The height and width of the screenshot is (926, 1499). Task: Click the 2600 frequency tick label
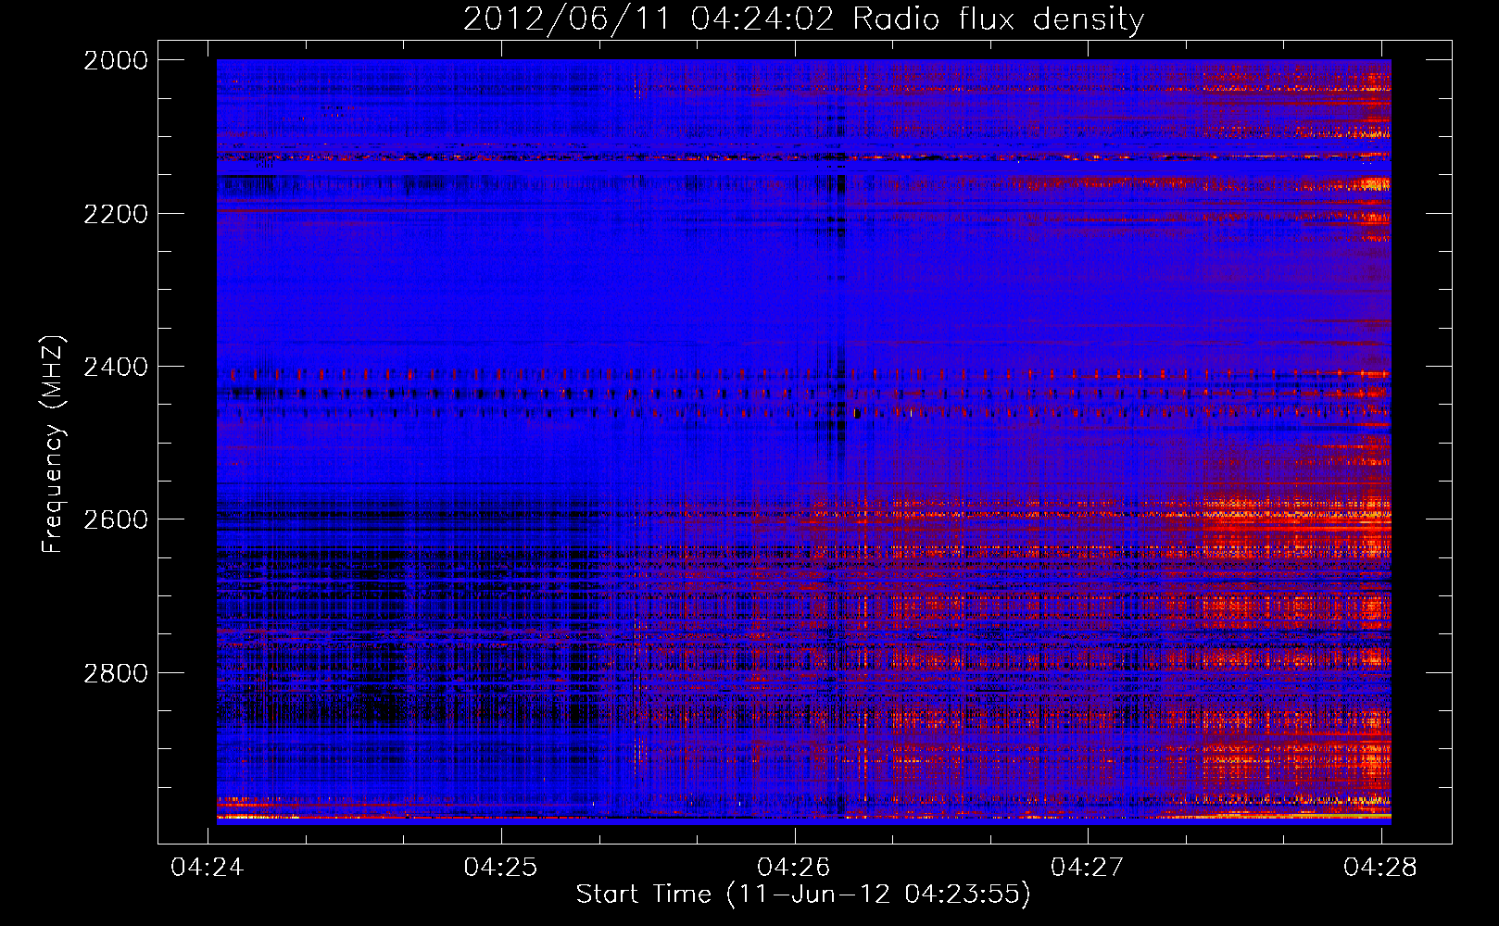tap(116, 519)
